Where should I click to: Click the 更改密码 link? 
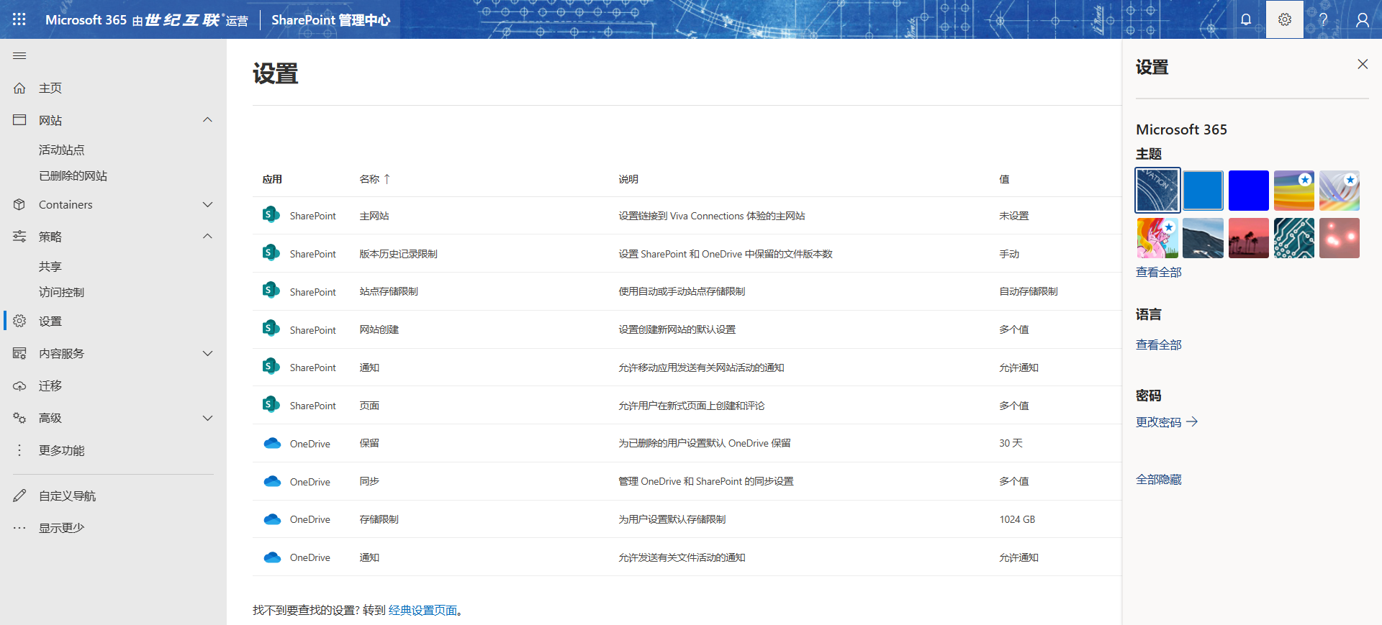pos(1166,422)
